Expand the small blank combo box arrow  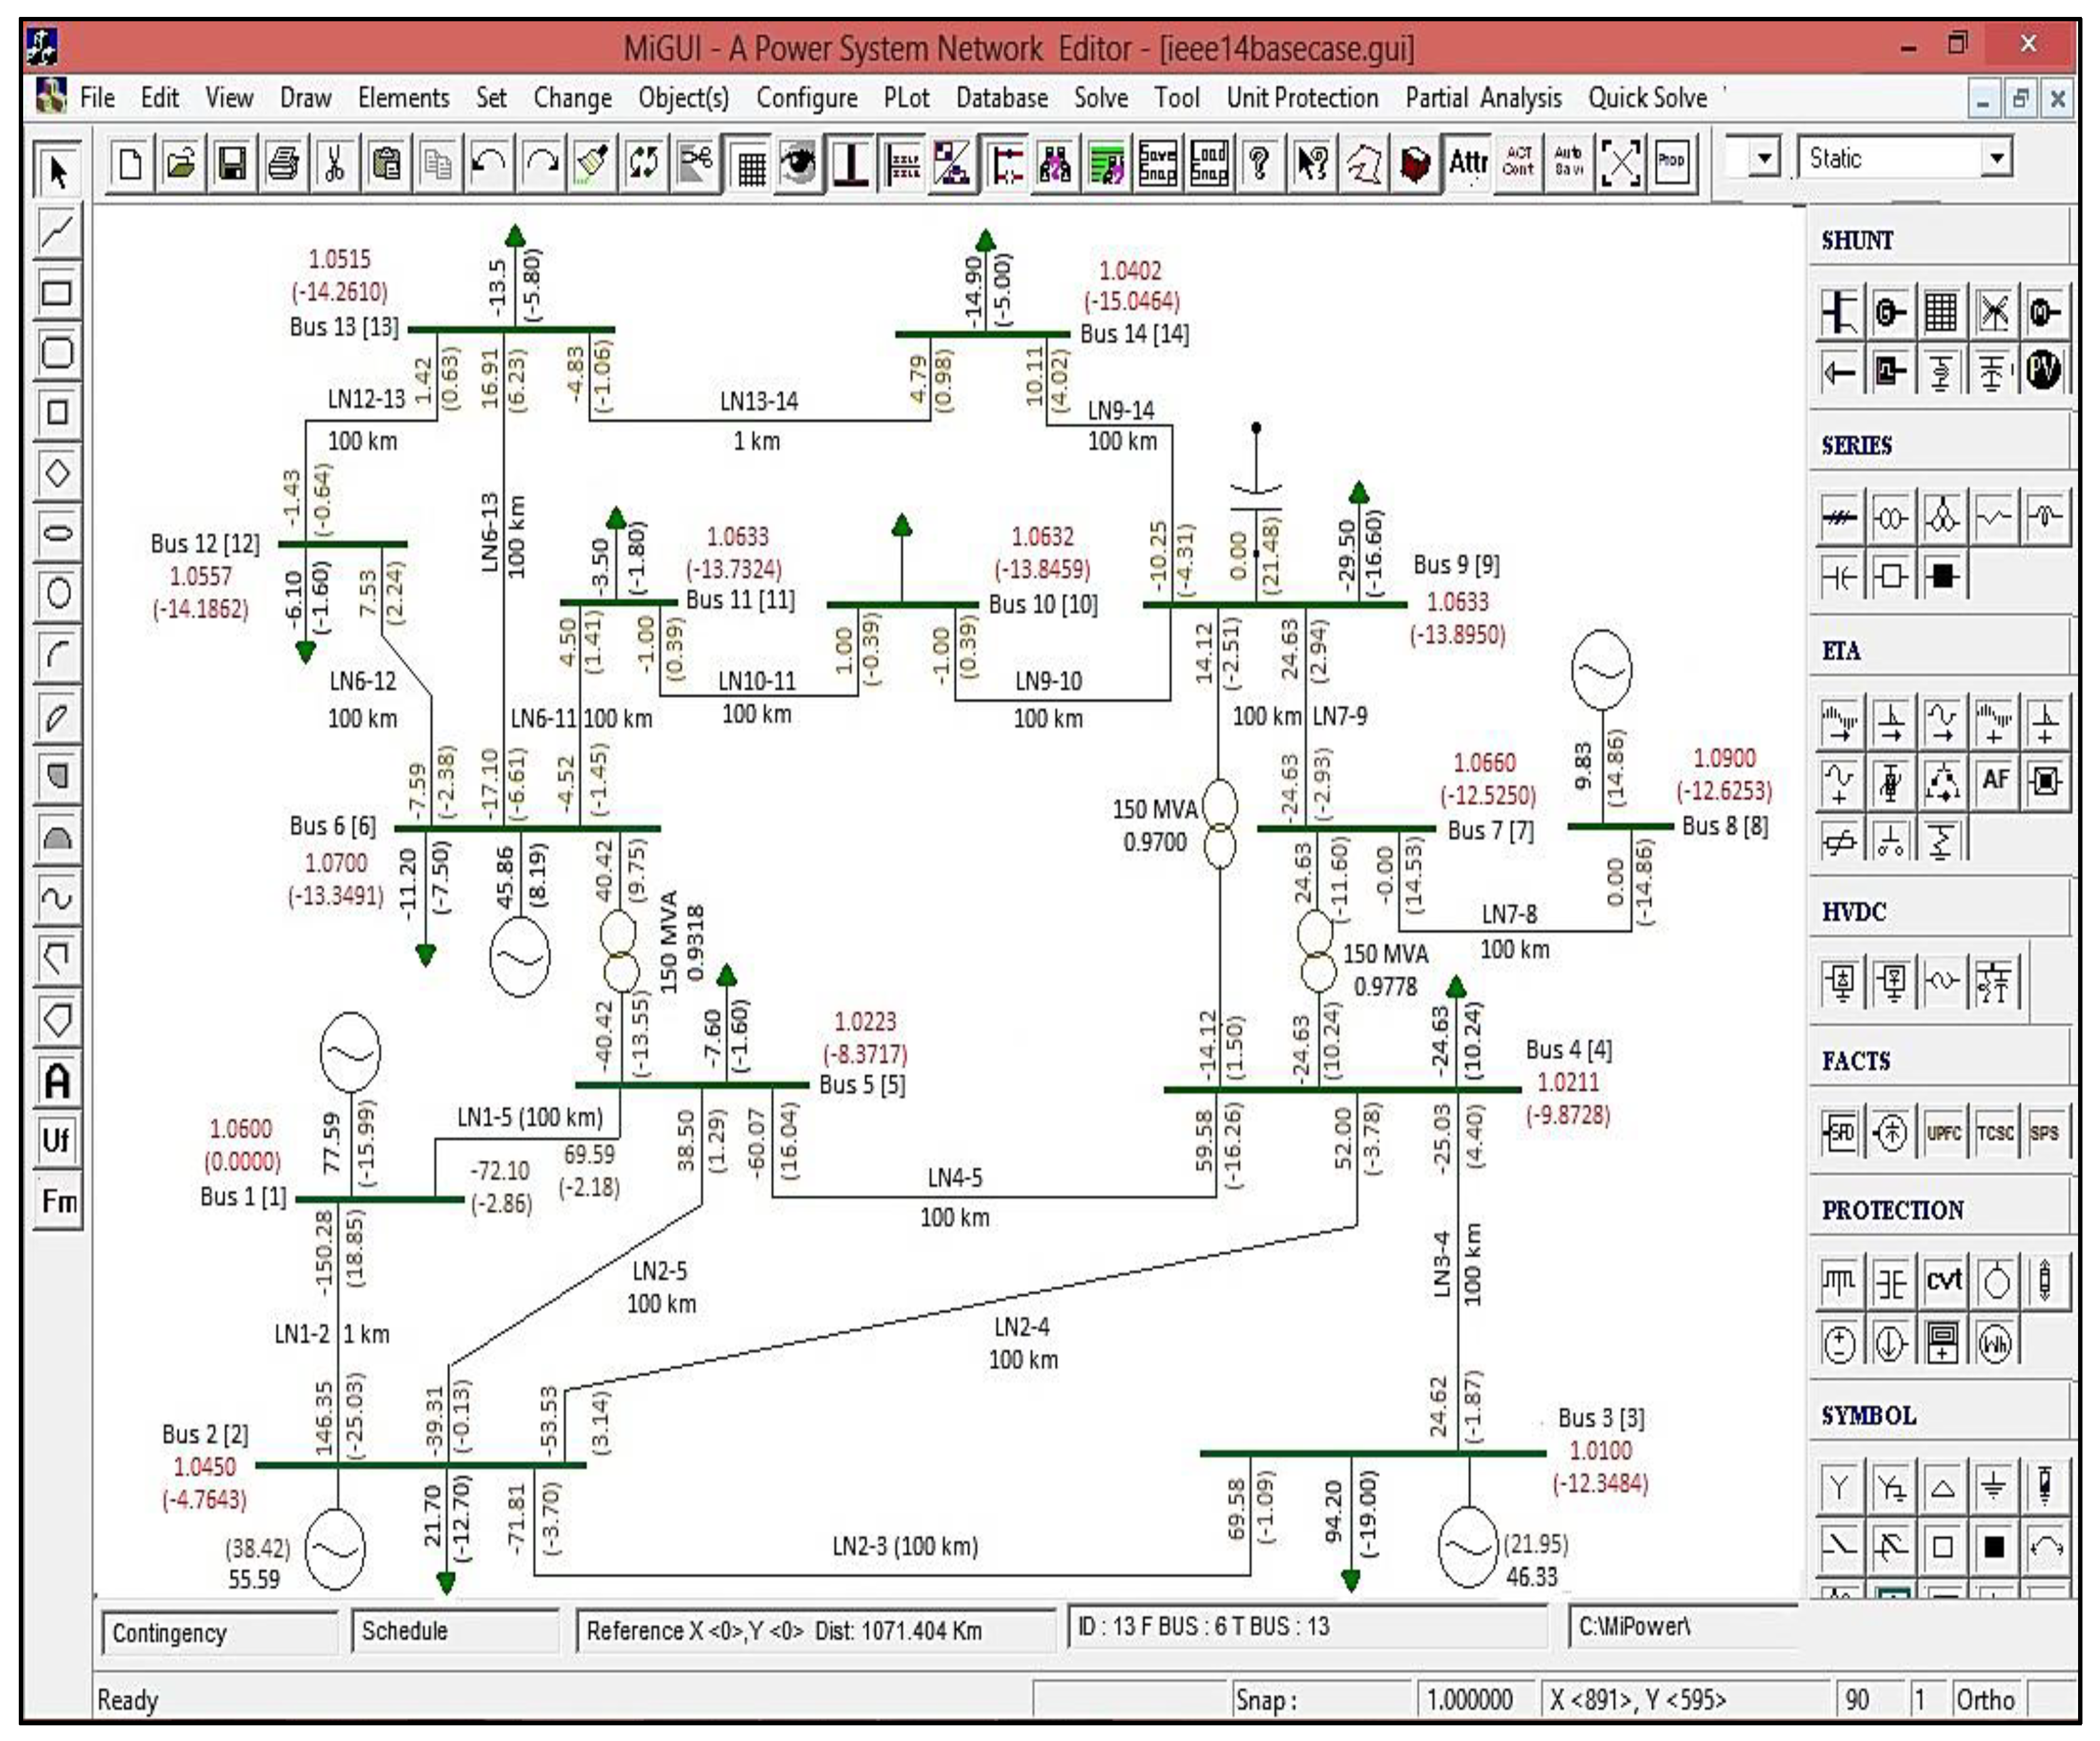coord(1764,158)
